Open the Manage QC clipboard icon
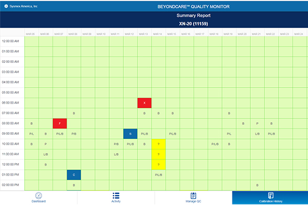This screenshot has height=205, width=308. click(x=193, y=196)
